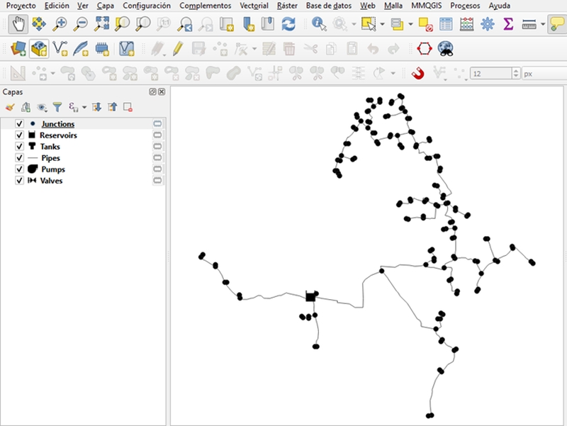This screenshot has width=567, height=426.
Task: Toggle Editing with the yellow pencil
Action: (178, 48)
